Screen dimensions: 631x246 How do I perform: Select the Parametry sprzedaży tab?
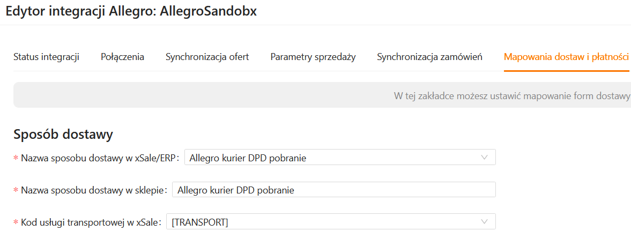[x=313, y=57]
